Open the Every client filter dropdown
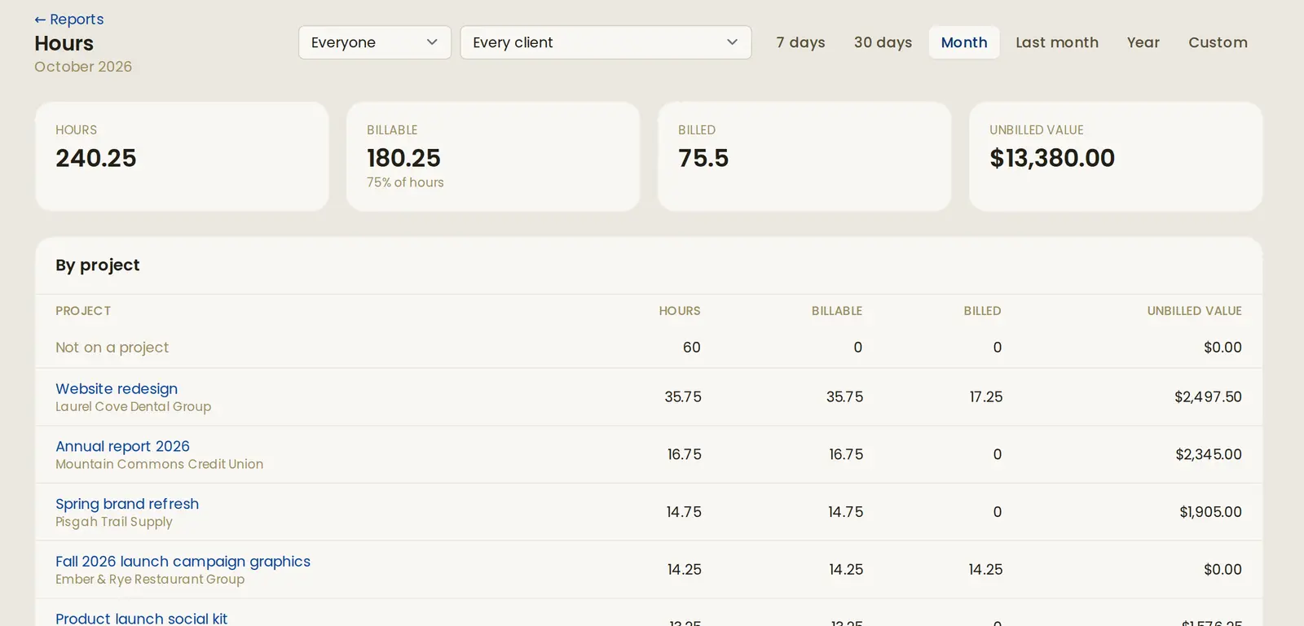The image size is (1304, 626). [x=606, y=42]
